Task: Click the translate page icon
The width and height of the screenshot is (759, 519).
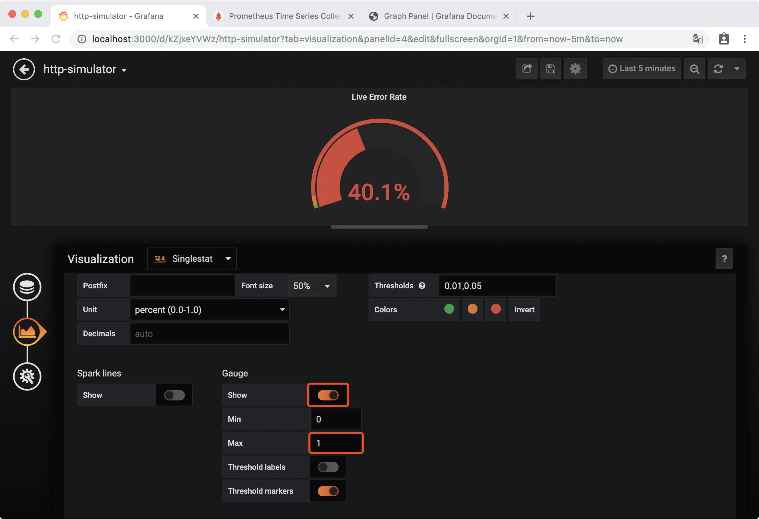Action: pyautogui.click(x=698, y=39)
